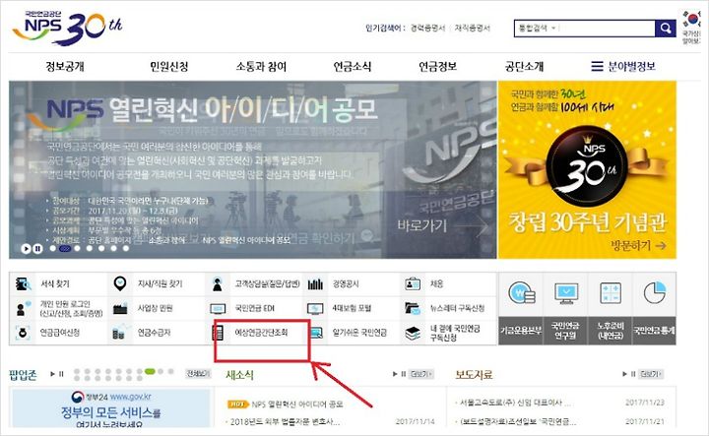Open 내 곁에 국민연금 구독신청 book stack icon
709x436 pixels.
pos(413,333)
